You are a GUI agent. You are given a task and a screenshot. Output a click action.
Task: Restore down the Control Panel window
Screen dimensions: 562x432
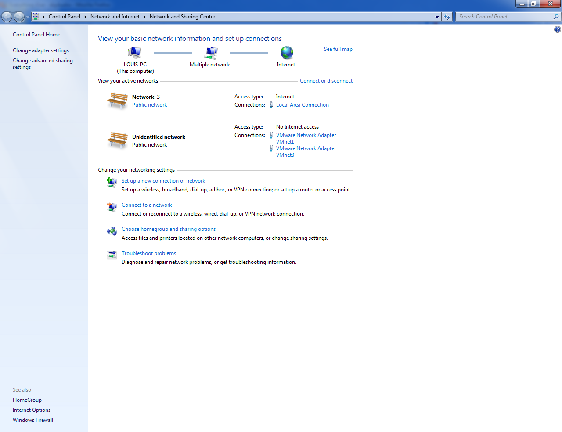pyautogui.click(x=533, y=4)
